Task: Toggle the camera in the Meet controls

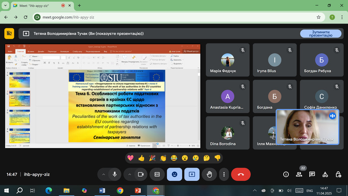Action: [x=141, y=175]
